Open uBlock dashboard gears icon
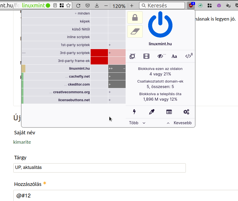This screenshot has height=201, width=238. point(186,112)
